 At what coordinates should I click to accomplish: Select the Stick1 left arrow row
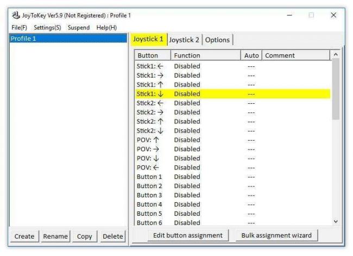coord(233,66)
